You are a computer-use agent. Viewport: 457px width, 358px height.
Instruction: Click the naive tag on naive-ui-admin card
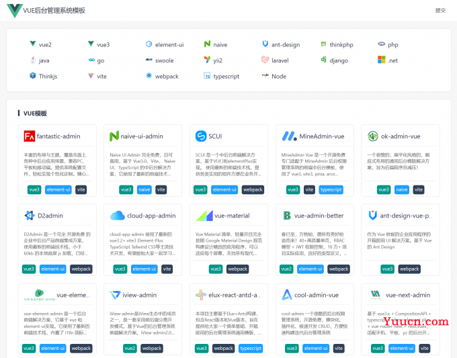(144, 189)
